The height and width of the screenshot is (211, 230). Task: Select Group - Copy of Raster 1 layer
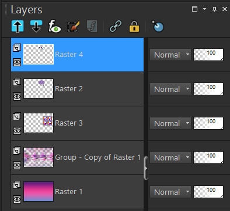(78, 158)
